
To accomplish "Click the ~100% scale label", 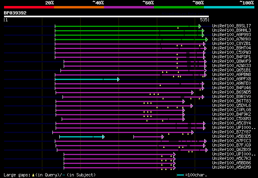I will pos(246,3).
